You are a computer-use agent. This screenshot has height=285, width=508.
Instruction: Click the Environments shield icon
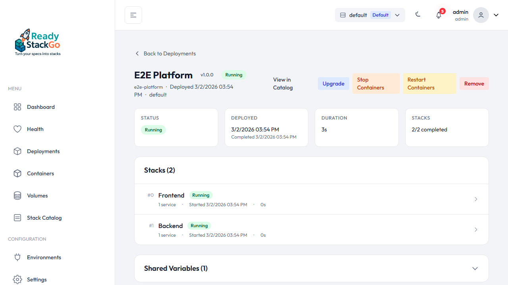tap(17, 257)
